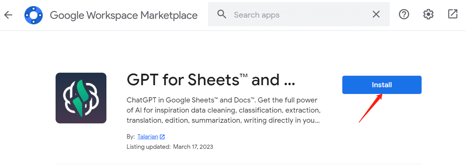
Task: Open Help via the question mark icon
Action: click(x=404, y=14)
